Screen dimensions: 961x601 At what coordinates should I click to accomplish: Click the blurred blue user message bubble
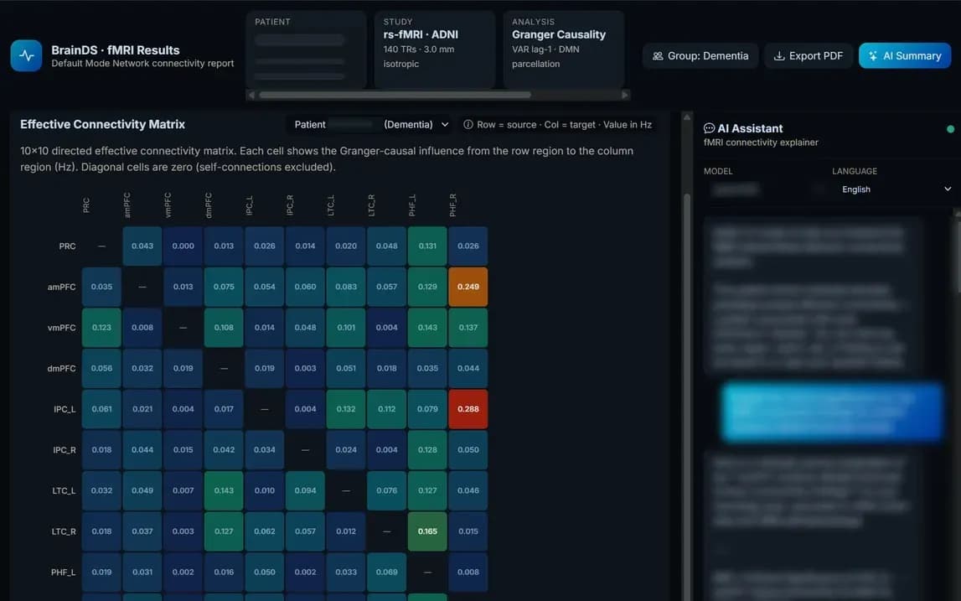coord(832,412)
